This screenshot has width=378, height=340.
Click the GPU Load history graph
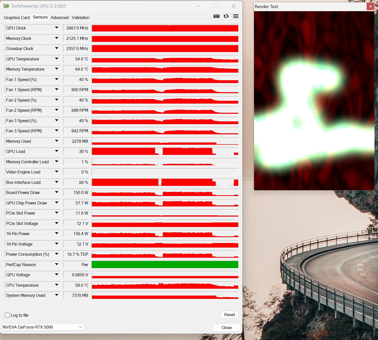[x=165, y=151]
